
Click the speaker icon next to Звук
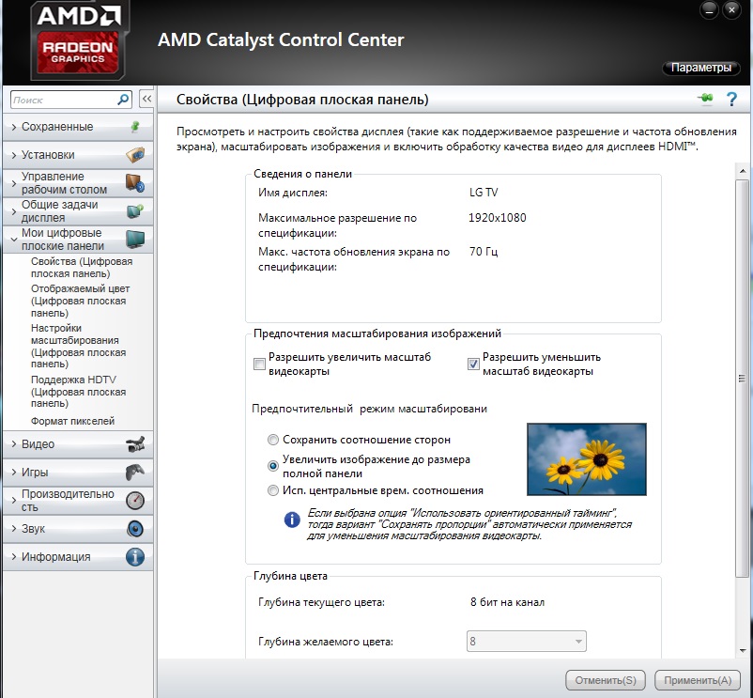(x=135, y=528)
